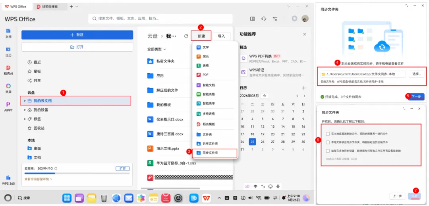Image resolution: width=429 pixels, height=206 pixels.
Task: Click the local folder path field
Action: [363, 74]
